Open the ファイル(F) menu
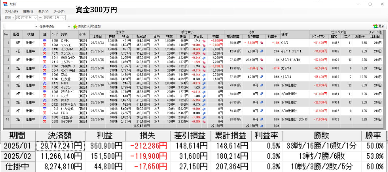 [11, 11]
